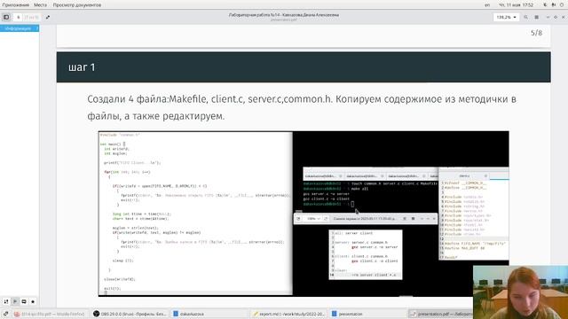The width and height of the screenshot is (568, 319).
Task: Click the 5/8 slide number text
Action: point(536,33)
